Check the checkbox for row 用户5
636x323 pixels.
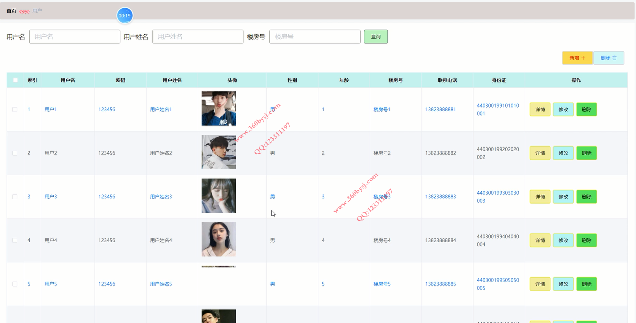click(x=15, y=284)
